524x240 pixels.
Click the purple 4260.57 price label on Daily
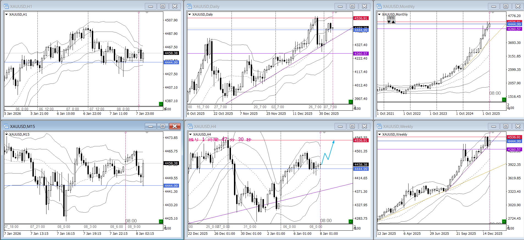pos(361,54)
